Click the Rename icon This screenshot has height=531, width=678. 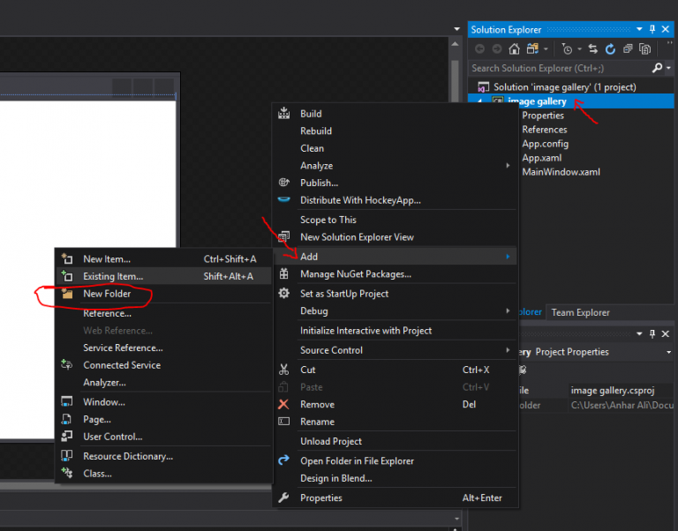pos(283,422)
